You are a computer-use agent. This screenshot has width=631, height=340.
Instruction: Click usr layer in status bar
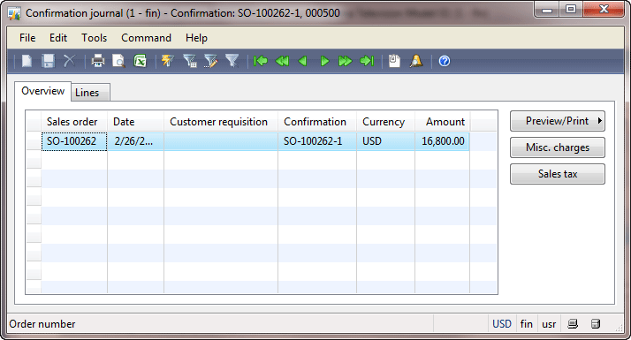tap(549, 324)
